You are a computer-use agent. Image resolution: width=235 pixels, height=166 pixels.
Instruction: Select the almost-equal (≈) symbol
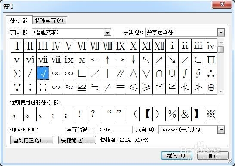68,87
